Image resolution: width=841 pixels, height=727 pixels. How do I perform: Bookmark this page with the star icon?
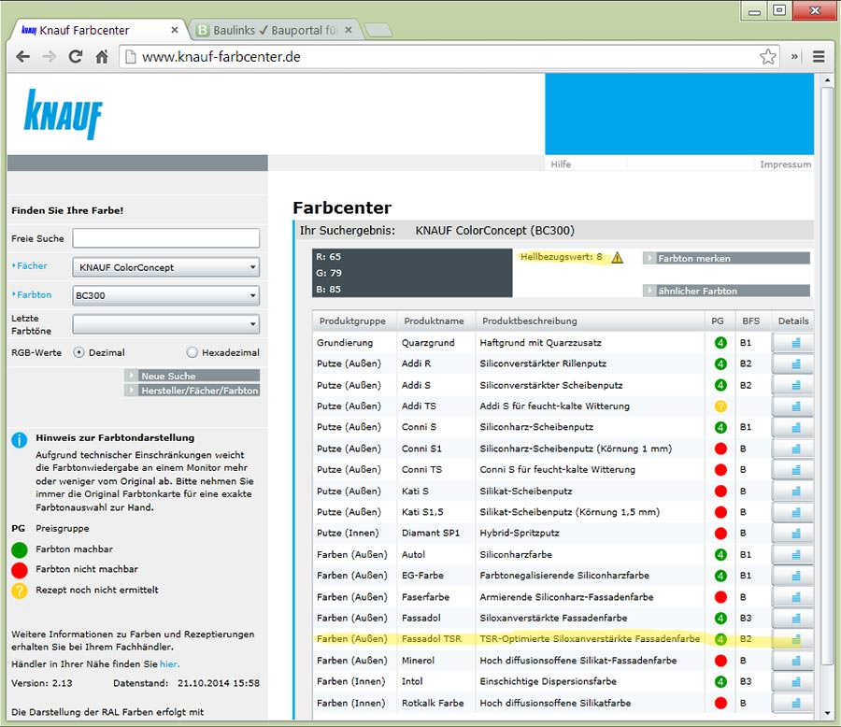click(768, 56)
